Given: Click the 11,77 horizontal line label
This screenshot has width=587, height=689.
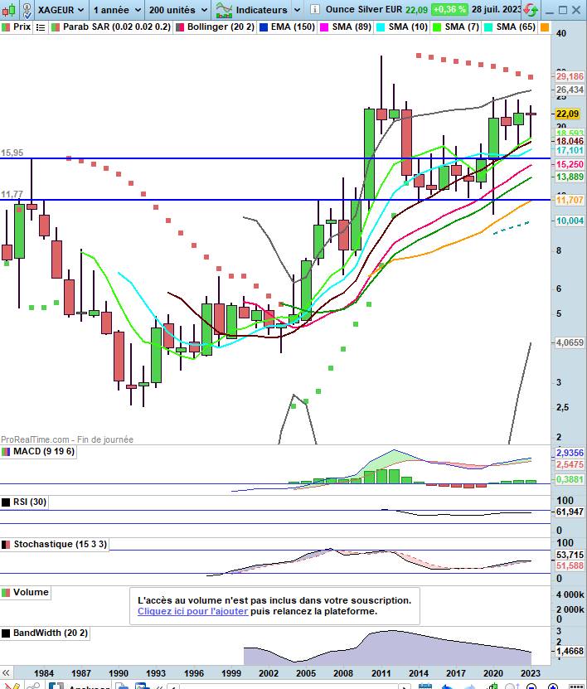Looking at the screenshot, I should (12, 194).
